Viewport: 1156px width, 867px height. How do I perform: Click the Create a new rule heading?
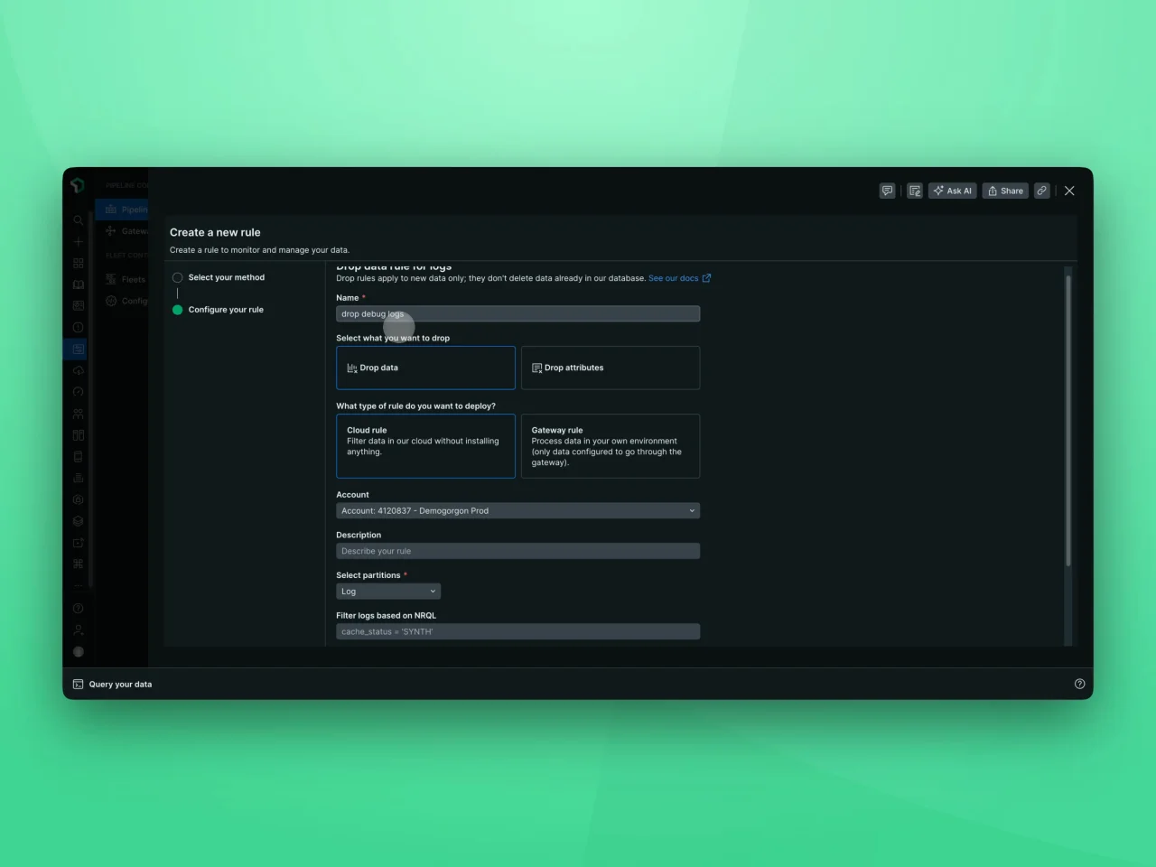(x=215, y=232)
